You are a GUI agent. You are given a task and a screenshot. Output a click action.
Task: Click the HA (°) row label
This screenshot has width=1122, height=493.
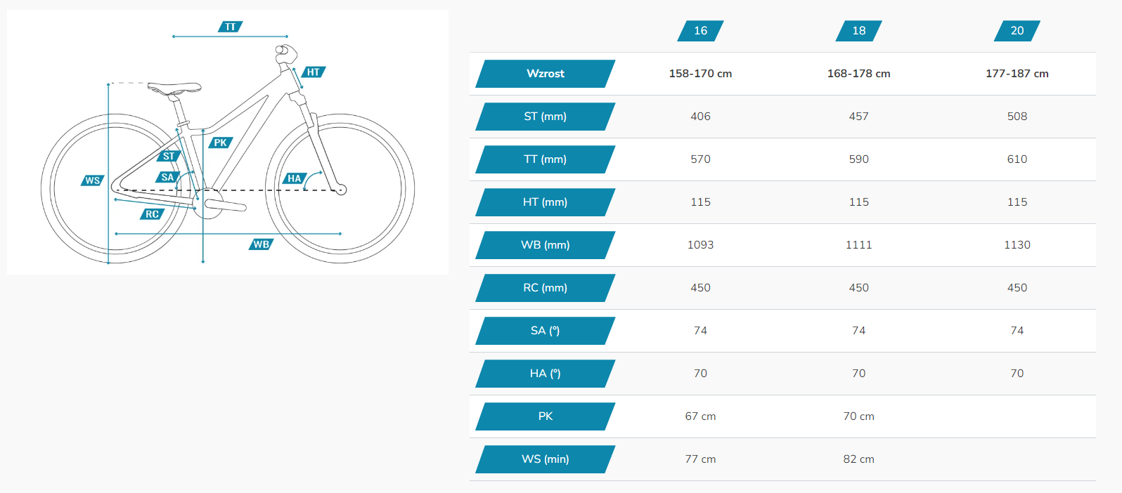pos(546,374)
